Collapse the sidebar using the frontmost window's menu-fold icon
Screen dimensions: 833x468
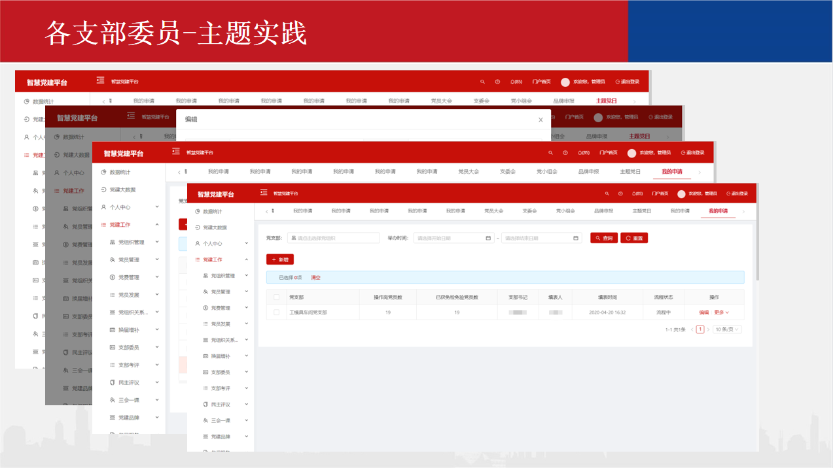coord(264,192)
